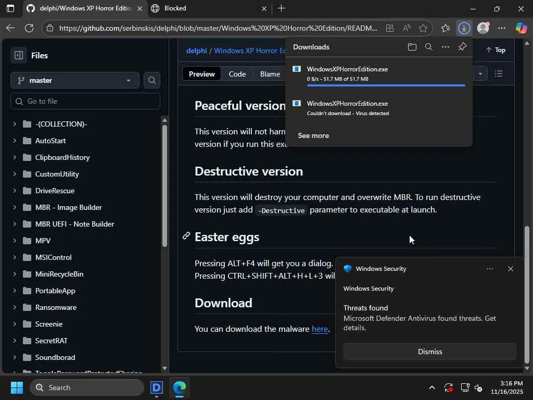This screenshot has width=533, height=400.
Task: Expand the AutoStart folder chevron
Action: (x=15, y=141)
